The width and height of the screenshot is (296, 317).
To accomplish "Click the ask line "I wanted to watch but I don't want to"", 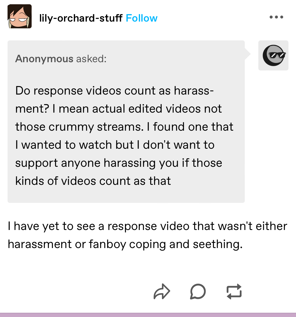I will pos(115,145).
